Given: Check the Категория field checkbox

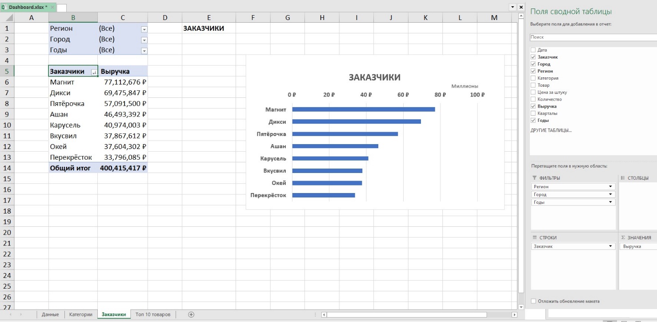Looking at the screenshot, I should click(x=533, y=78).
